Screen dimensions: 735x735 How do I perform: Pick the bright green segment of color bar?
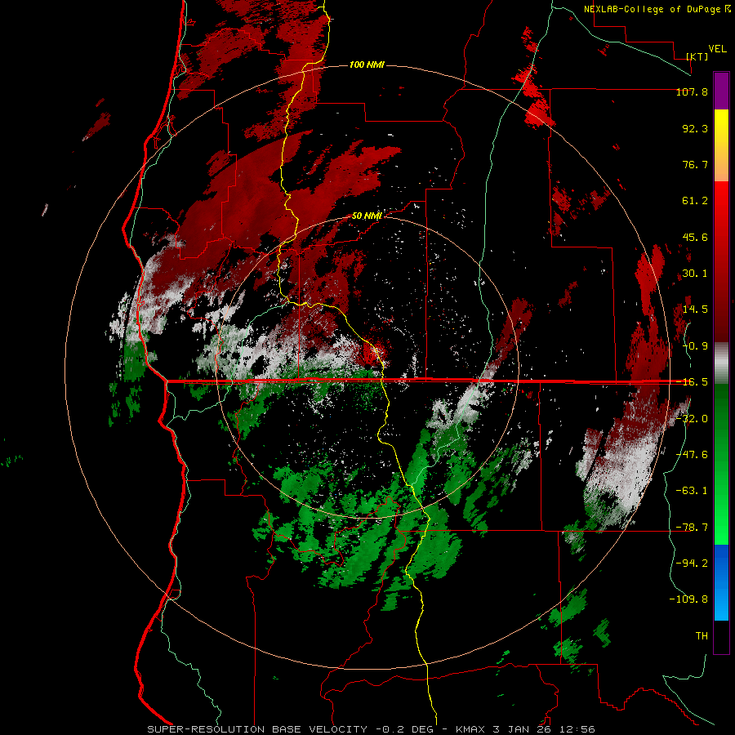point(721,515)
